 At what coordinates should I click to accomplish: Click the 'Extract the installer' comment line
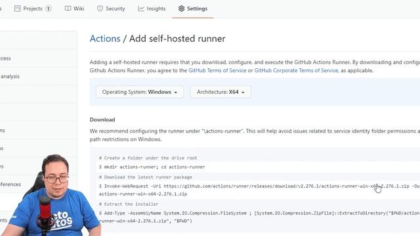tap(129, 204)
